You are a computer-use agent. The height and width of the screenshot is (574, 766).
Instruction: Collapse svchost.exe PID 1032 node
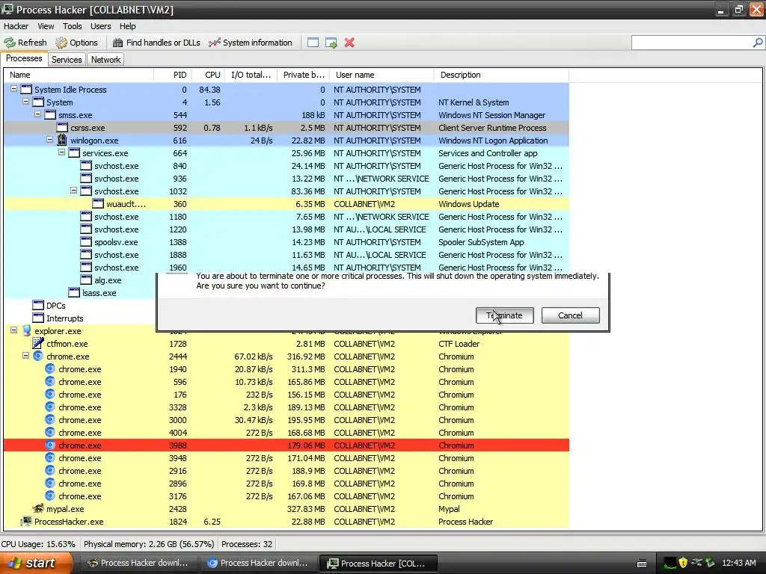pyautogui.click(x=73, y=191)
